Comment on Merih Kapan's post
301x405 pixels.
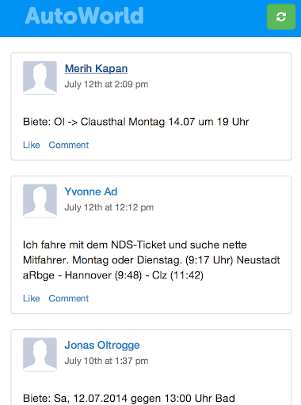(x=69, y=145)
